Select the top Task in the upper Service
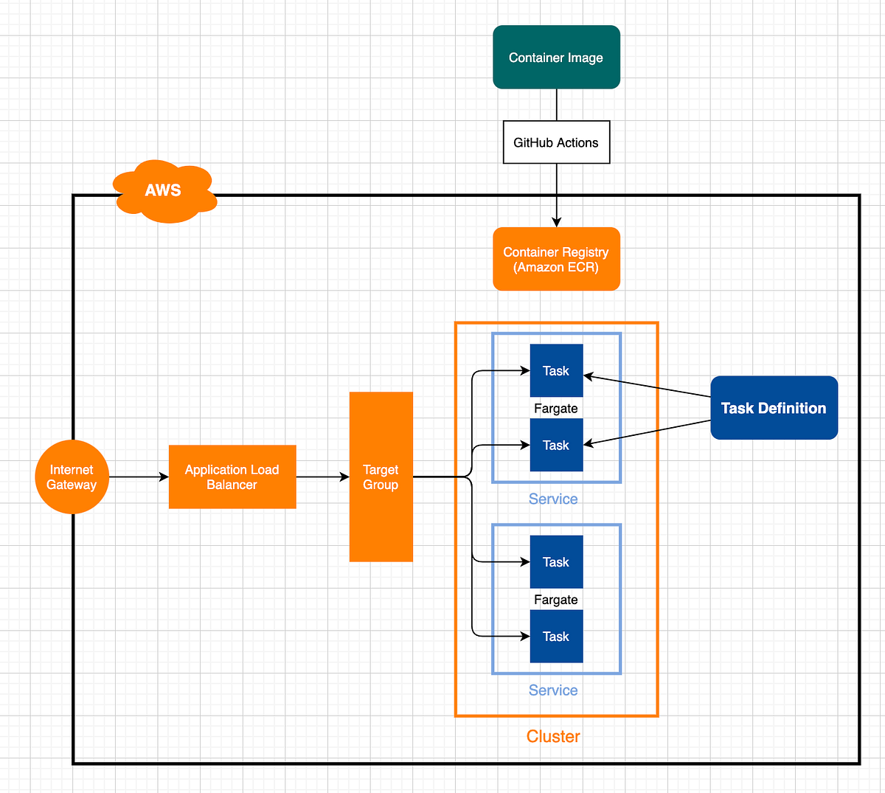 [x=556, y=370]
